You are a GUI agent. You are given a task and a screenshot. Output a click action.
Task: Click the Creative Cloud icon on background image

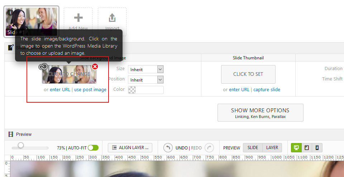(x=43, y=67)
